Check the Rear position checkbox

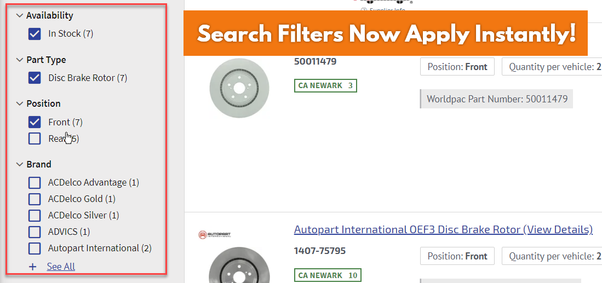[35, 139]
